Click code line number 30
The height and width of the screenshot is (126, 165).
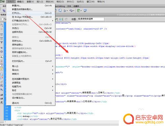tap(7, 110)
